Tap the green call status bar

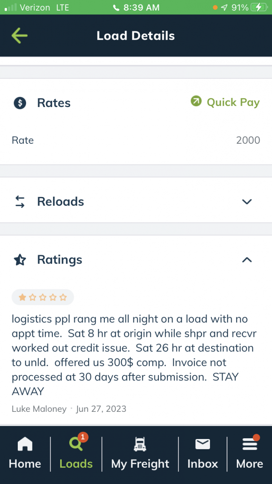click(x=136, y=7)
